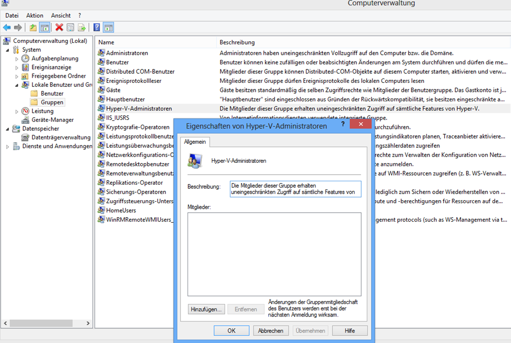This screenshot has width=511, height=343.
Task: Click the Up one level folder icon
Action: pyautogui.click(x=33, y=28)
